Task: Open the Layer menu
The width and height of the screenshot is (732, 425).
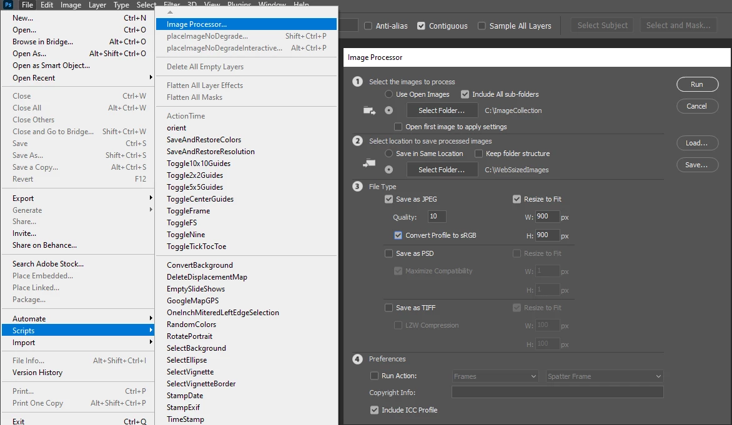Action: [97, 4]
